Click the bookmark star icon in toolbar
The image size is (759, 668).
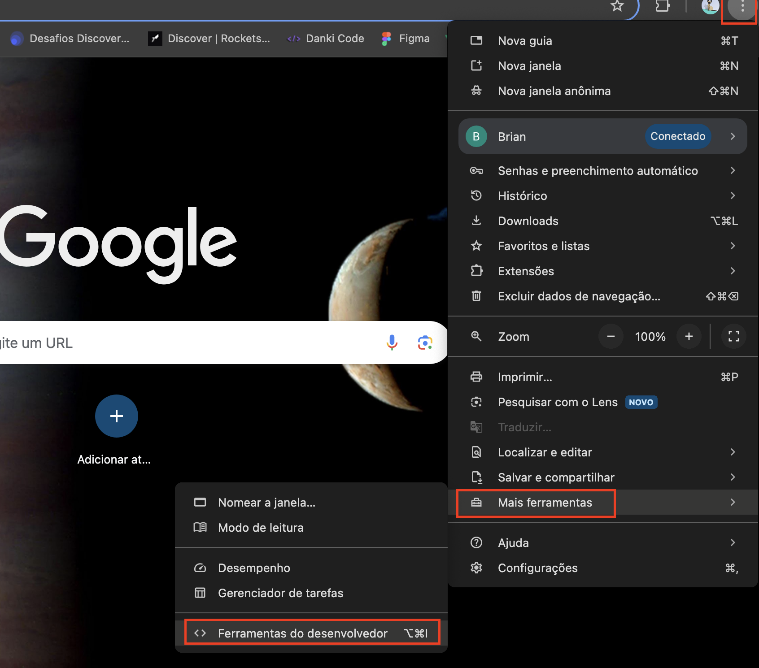pos(617,6)
